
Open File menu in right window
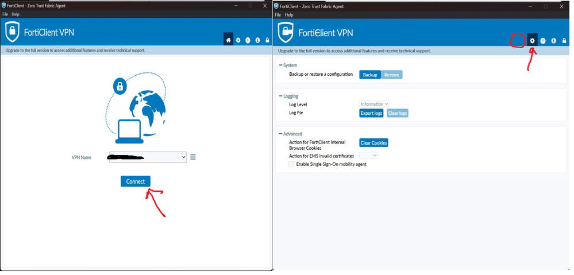278,15
